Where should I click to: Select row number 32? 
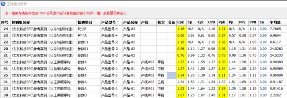tap(6, 62)
